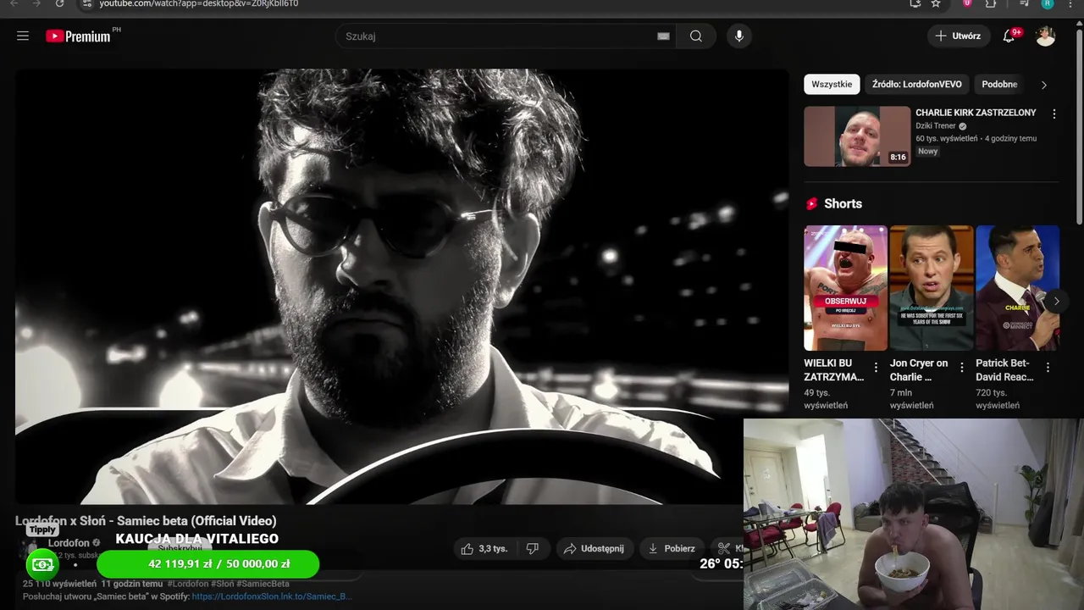Click the 42 119,91 zł donation progress bar
The width and height of the screenshot is (1084, 610).
(x=208, y=564)
